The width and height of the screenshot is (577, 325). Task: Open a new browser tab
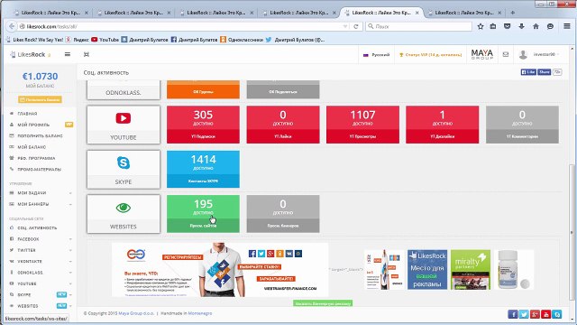513,13
